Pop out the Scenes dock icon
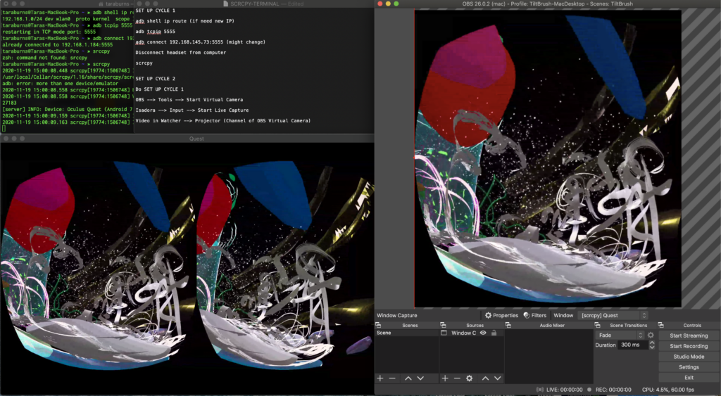This screenshot has height=396, width=721. [x=378, y=325]
